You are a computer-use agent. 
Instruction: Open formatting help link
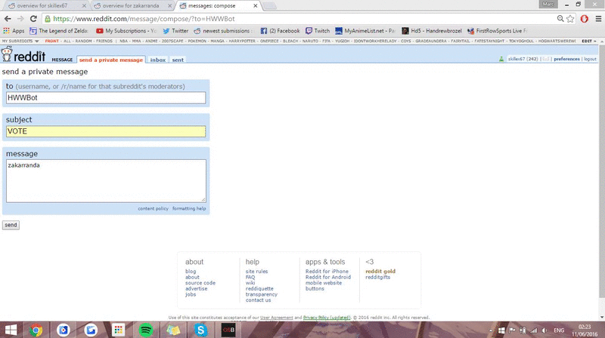coord(189,208)
